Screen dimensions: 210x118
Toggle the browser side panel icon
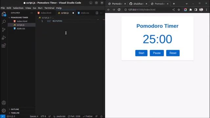(x=196, y=10)
